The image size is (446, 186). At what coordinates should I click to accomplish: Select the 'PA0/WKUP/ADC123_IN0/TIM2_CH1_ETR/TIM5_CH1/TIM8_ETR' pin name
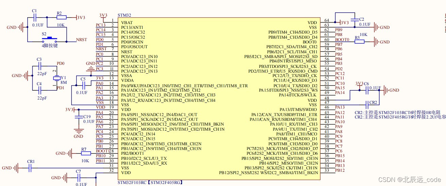(184, 86)
